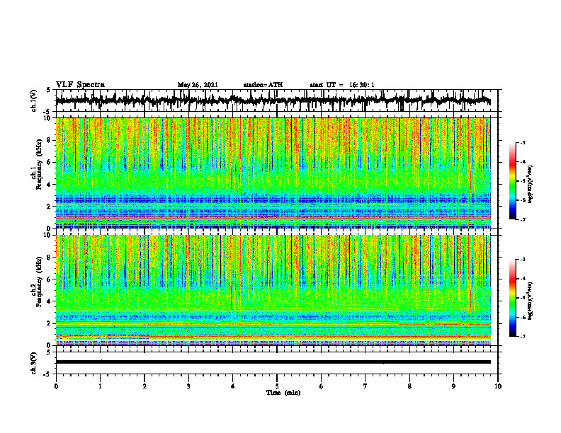Select the "start UT = 16:30:1" text
The height and width of the screenshot is (433, 561).
[x=342, y=85]
